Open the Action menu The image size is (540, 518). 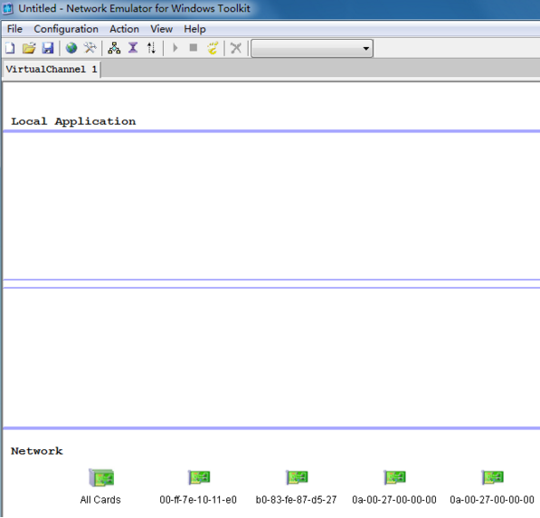tap(124, 29)
